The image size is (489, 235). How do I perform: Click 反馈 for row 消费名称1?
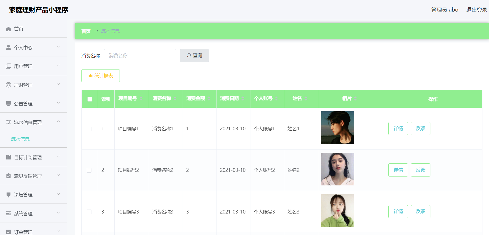[420, 129]
